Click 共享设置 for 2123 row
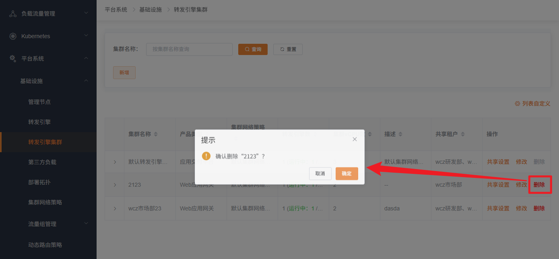This screenshot has width=559, height=259. (498, 185)
